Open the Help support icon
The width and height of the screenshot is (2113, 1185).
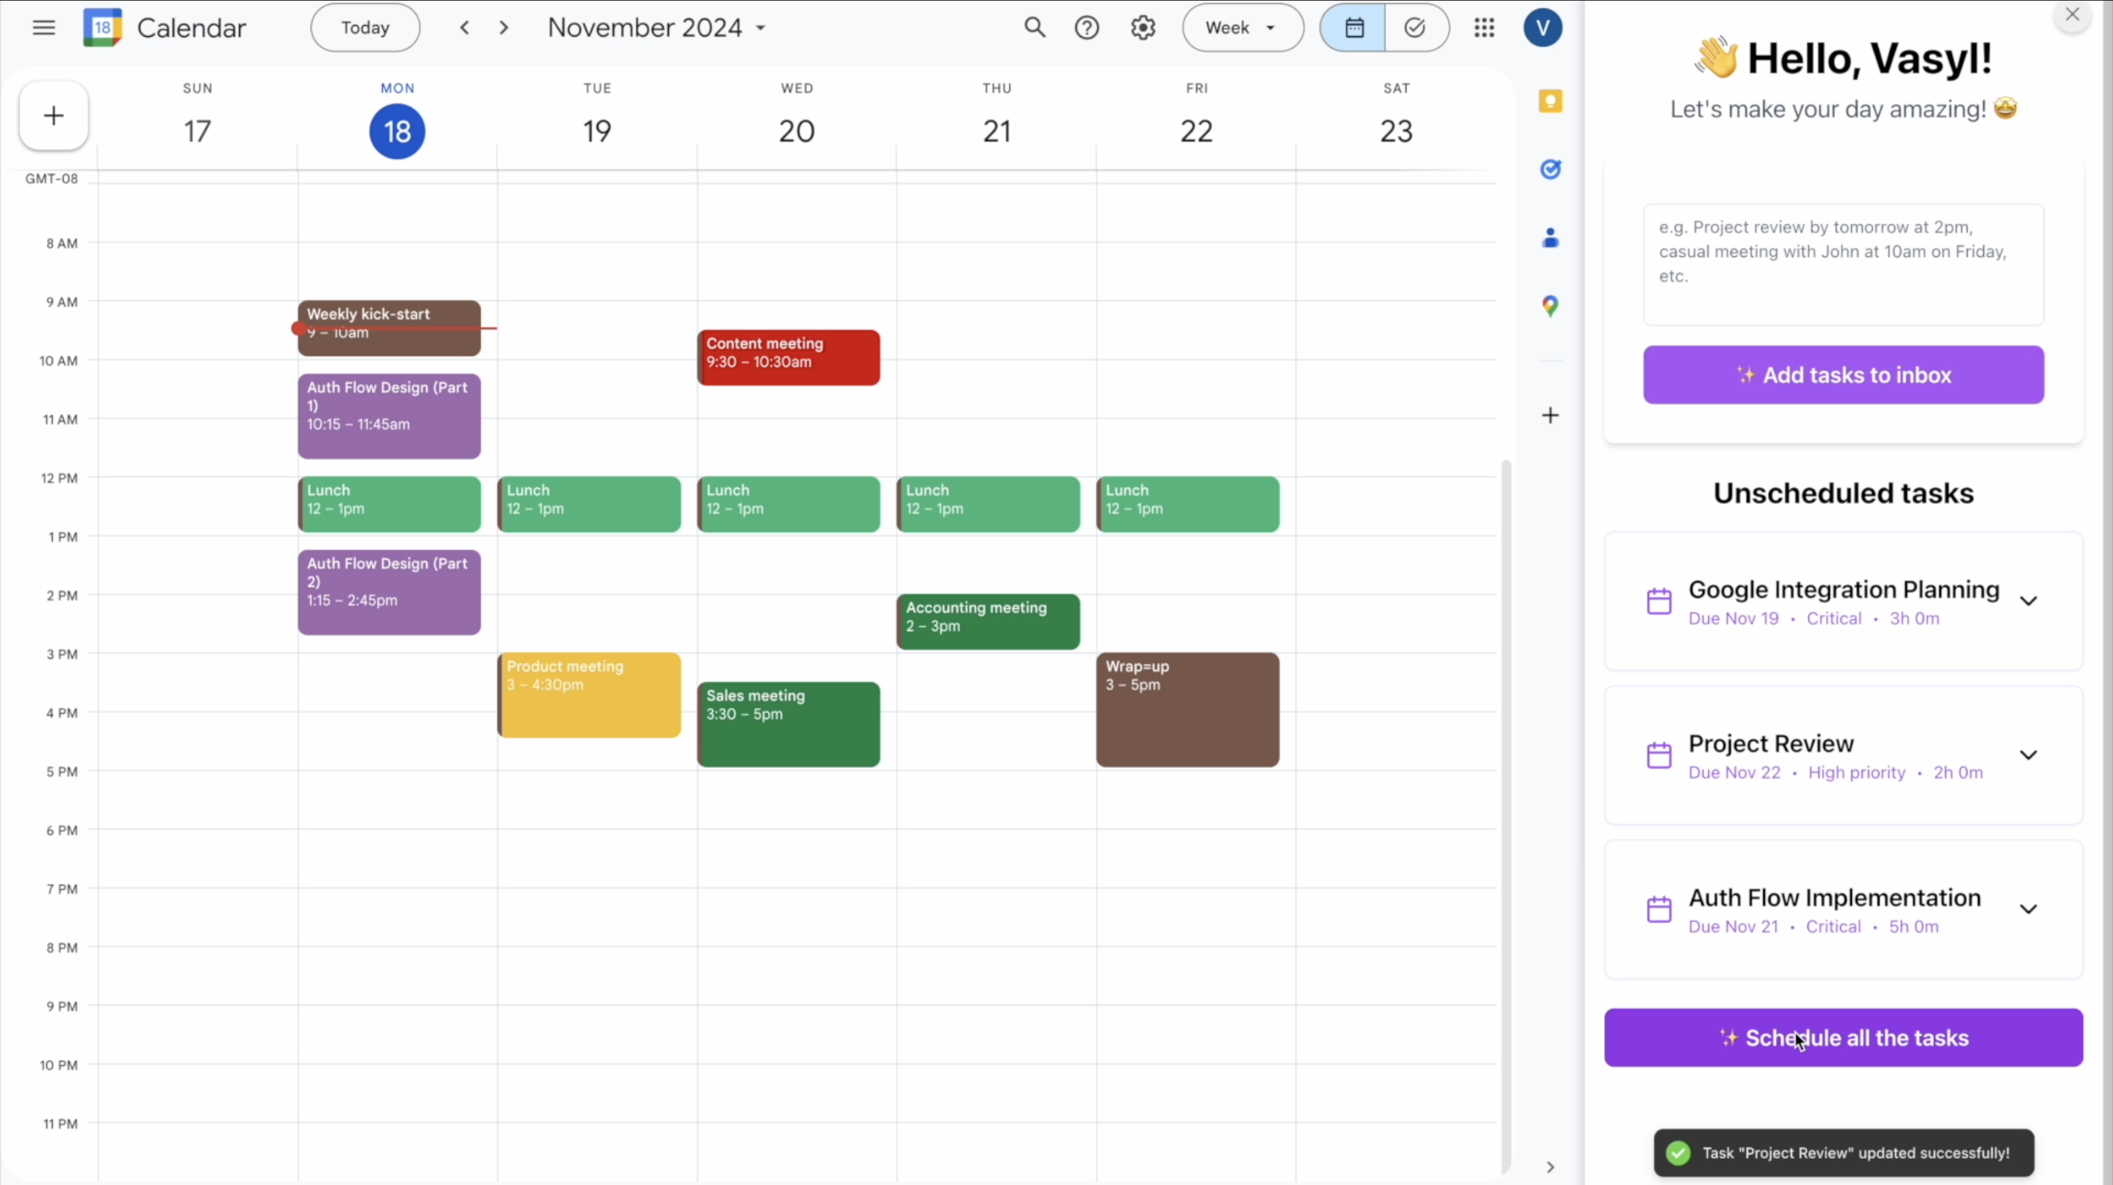(x=1087, y=28)
